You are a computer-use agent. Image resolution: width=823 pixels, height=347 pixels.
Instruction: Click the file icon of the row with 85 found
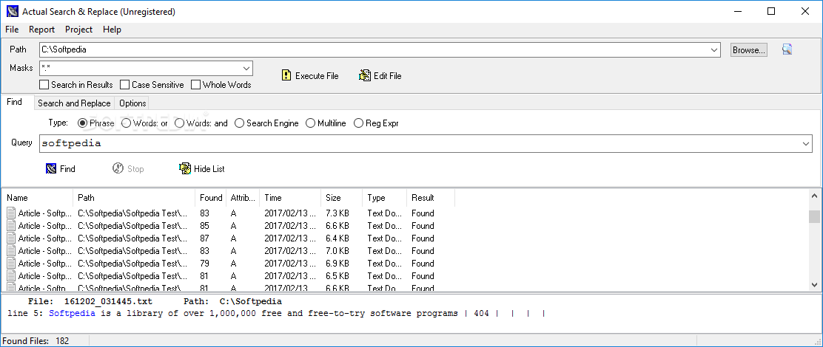tap(12, 226)
